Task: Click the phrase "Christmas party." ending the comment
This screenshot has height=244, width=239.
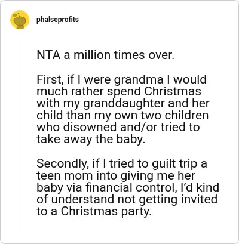Action: 105,212
